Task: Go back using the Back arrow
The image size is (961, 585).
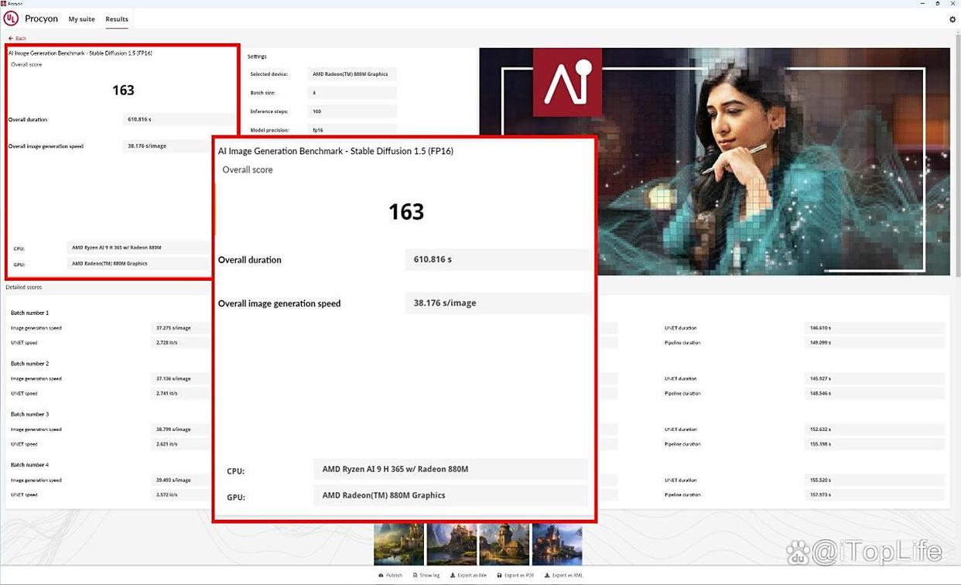Action: coord(17,38)
